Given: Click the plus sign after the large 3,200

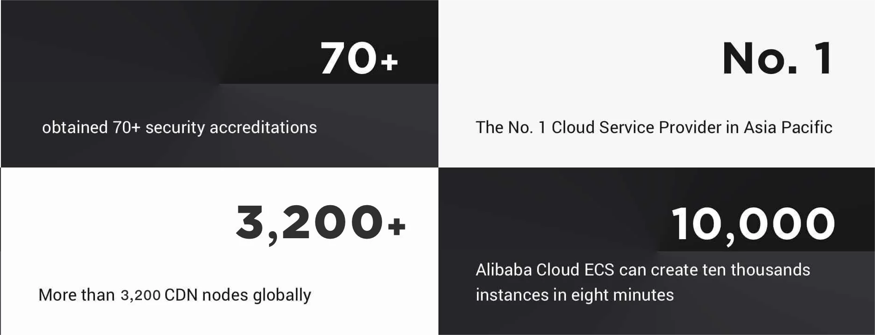Looking at the screenshot, I should point(397,227).
